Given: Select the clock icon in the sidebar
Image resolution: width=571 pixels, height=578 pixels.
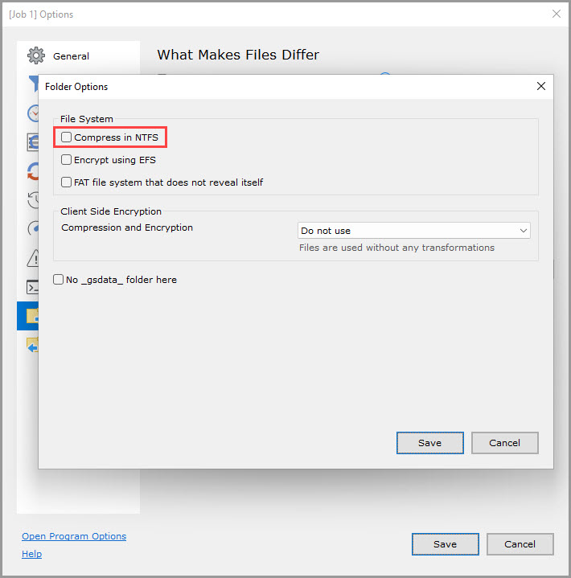Looking at the screenshot, I should (32, 113).
